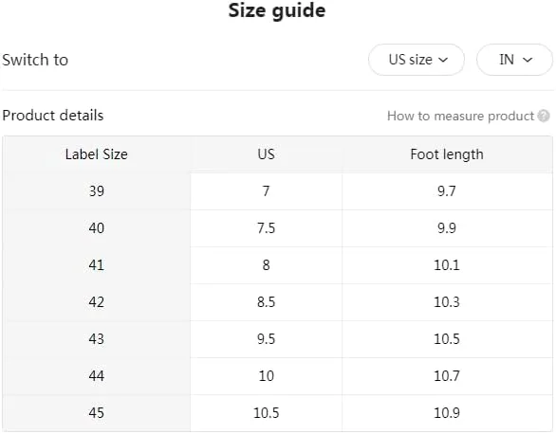Image resolution: width=556 pixels, height=434 pixels.
Task: Select the US column header
Action: [x=267, y=154]
